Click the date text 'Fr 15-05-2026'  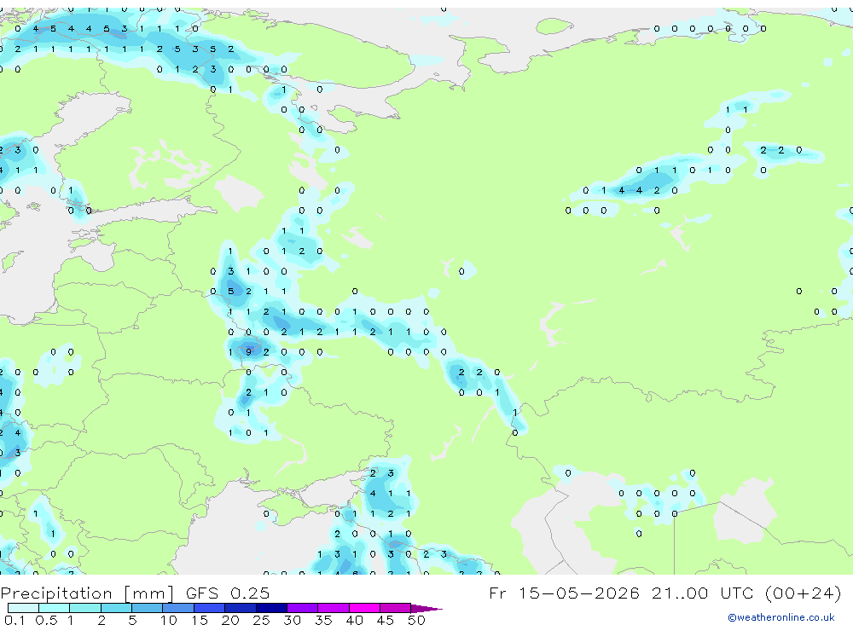click(564, 593)
